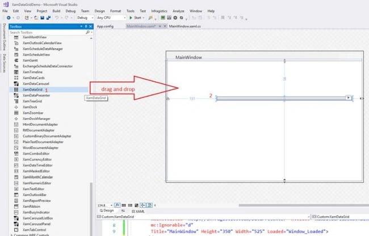This screenshot has height=236, width=369.
Task: Click the Save All toolbar icon
Action: point(48,18)
